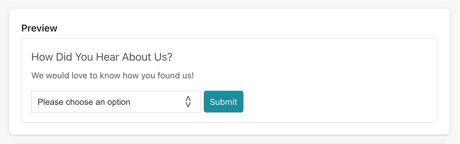Click the empty space right of Submit button
This screenshot has height=144, width=460.
pyautogui.click(x=336, y=102)
